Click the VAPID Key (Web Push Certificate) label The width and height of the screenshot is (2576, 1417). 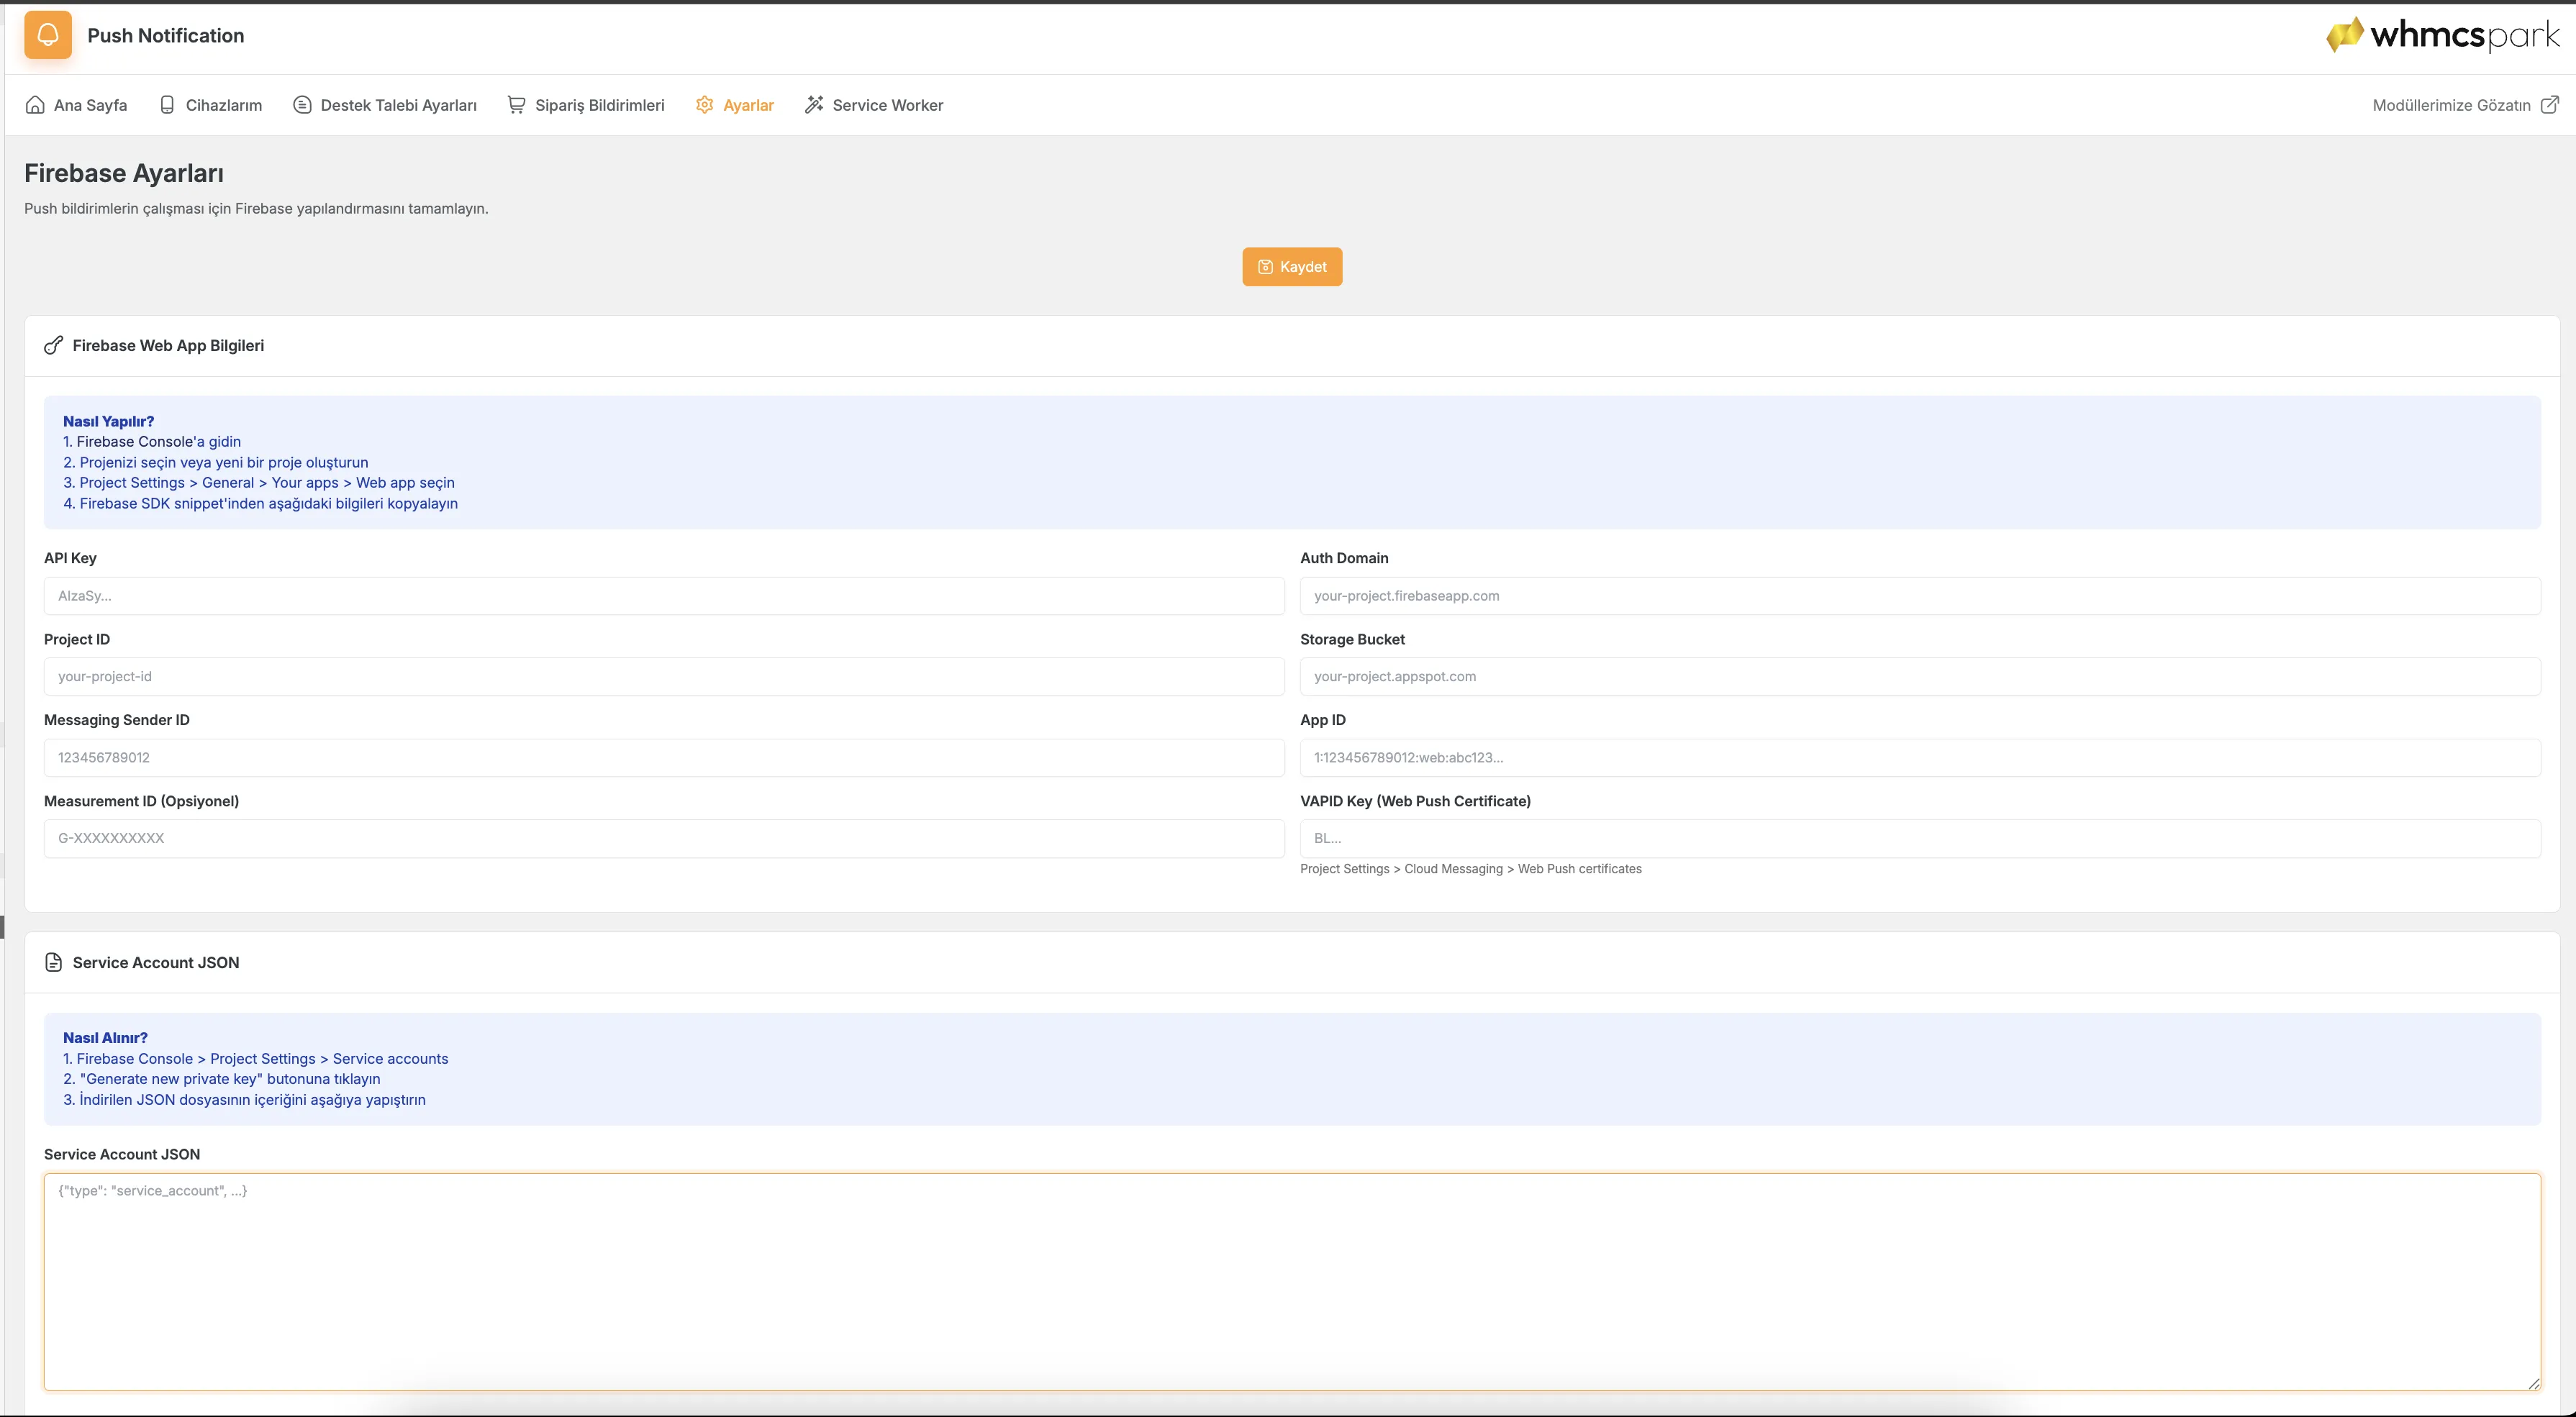[1415, 801]
